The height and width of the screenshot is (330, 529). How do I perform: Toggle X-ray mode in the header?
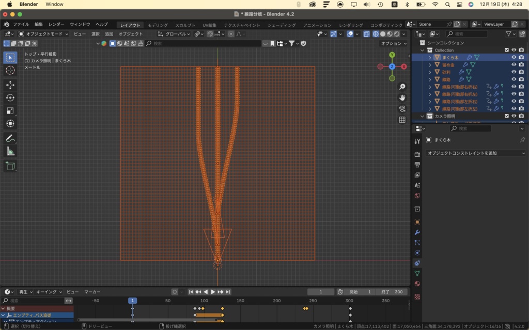(367, 34)
